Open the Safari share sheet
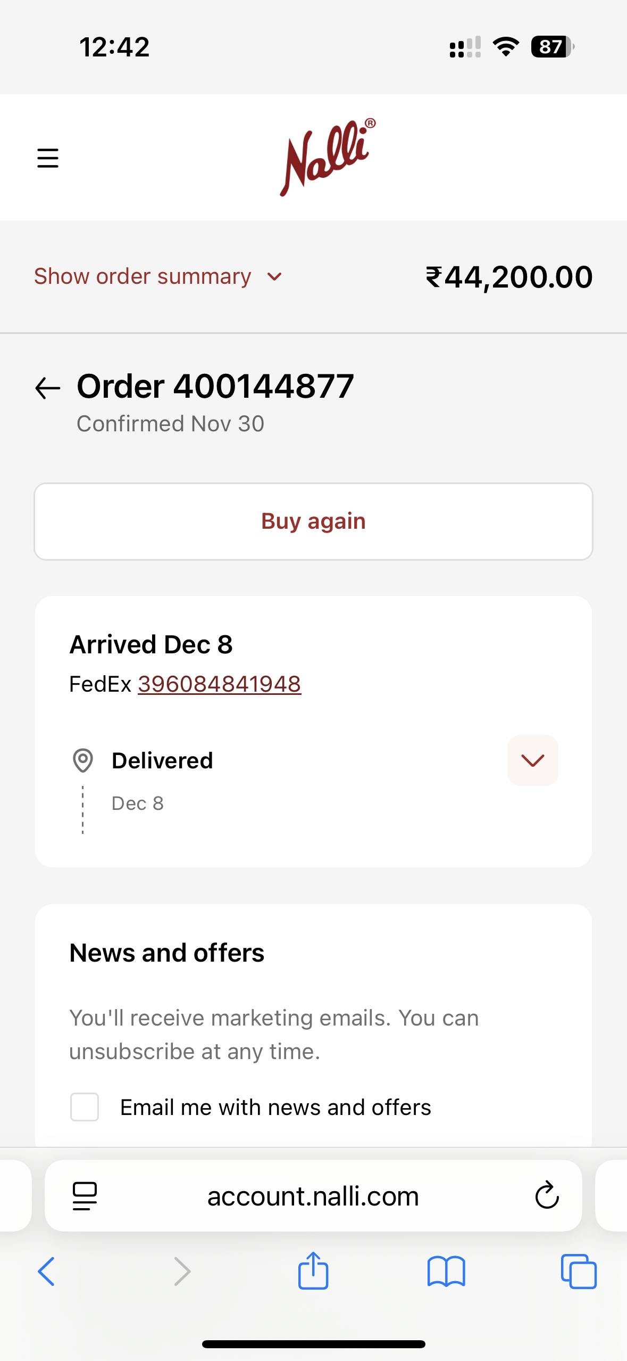This screenshot has height=1361, width=627. click(x=313, y=1270)
